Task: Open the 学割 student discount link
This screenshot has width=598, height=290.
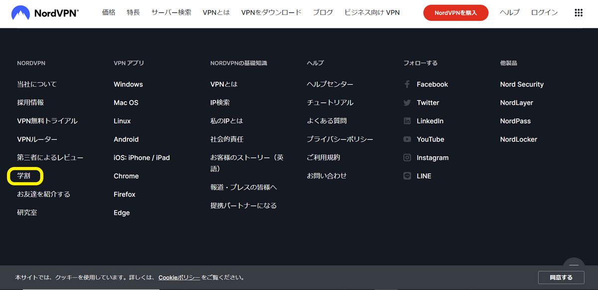Action: pos(24,176)
